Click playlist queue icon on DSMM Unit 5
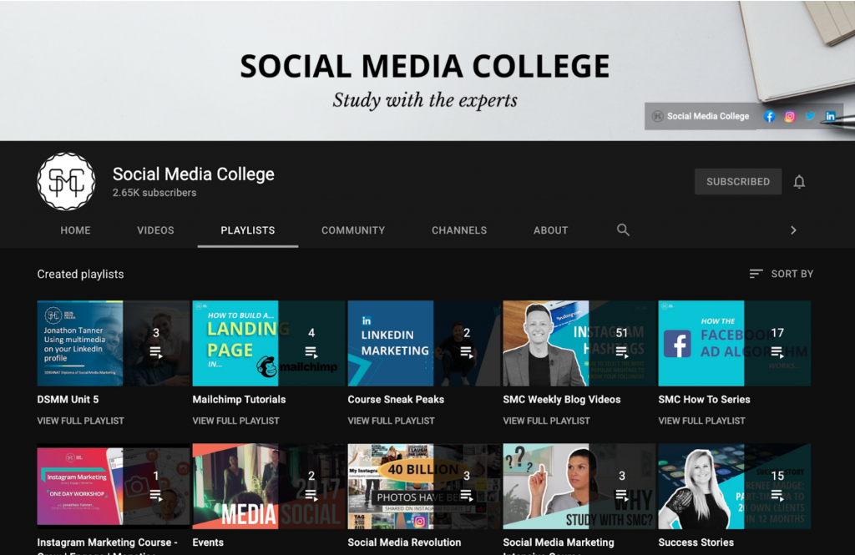855x555 pixels. pyautogui.click(x=156, y=353)
